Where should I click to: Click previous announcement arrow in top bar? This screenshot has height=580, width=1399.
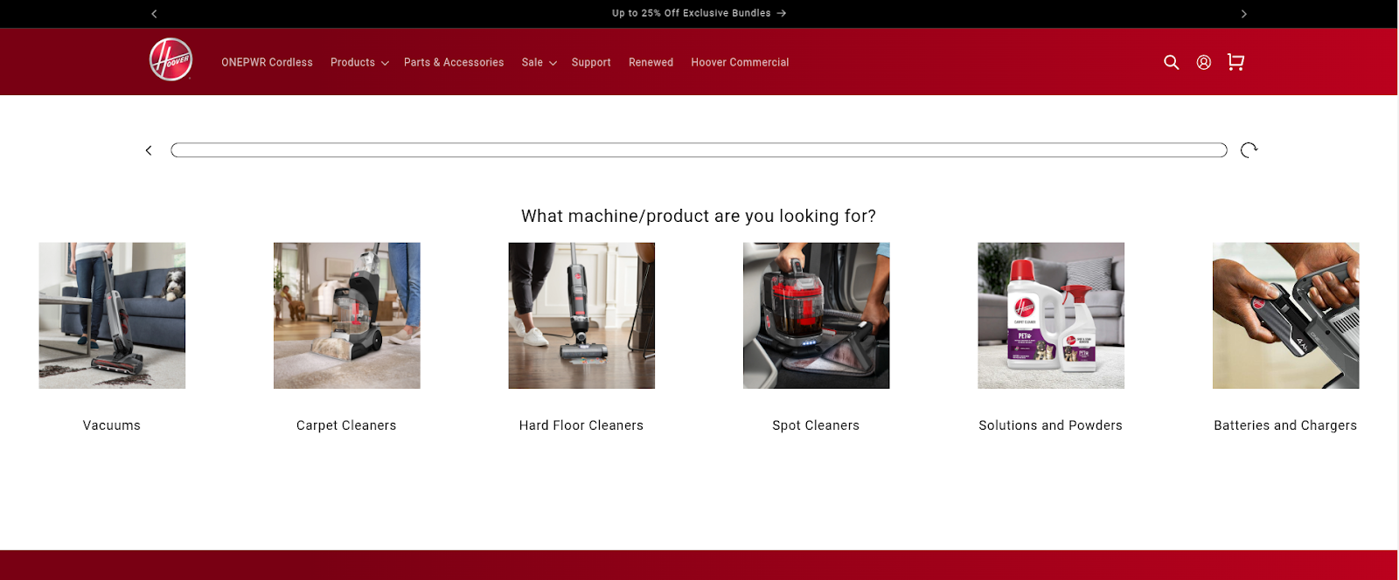tap(154, 13)
